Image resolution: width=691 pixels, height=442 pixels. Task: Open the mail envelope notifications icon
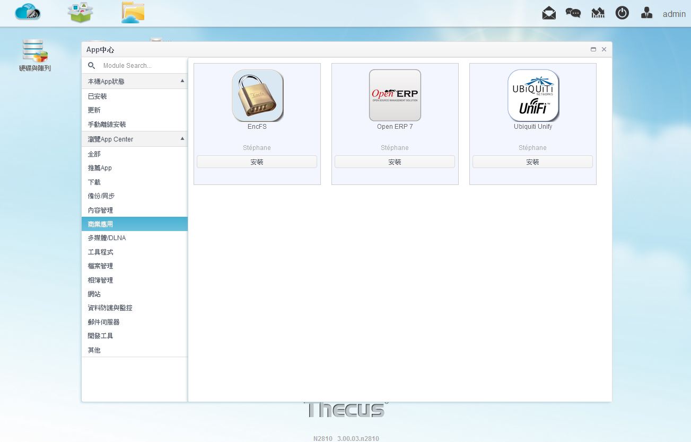coord(549,13)
